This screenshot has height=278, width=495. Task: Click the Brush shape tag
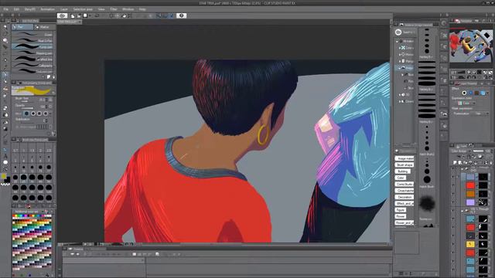pos(405,164)
